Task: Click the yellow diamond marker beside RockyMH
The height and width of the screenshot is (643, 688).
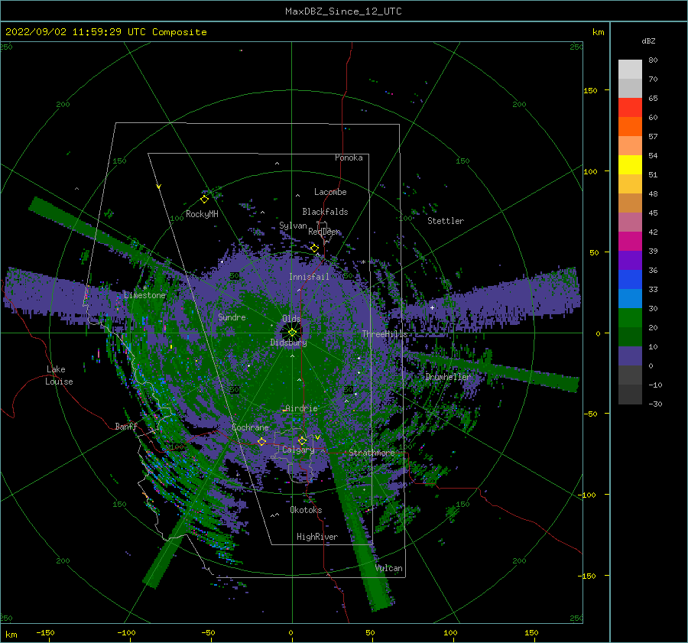Action: (x=204, y=200)
